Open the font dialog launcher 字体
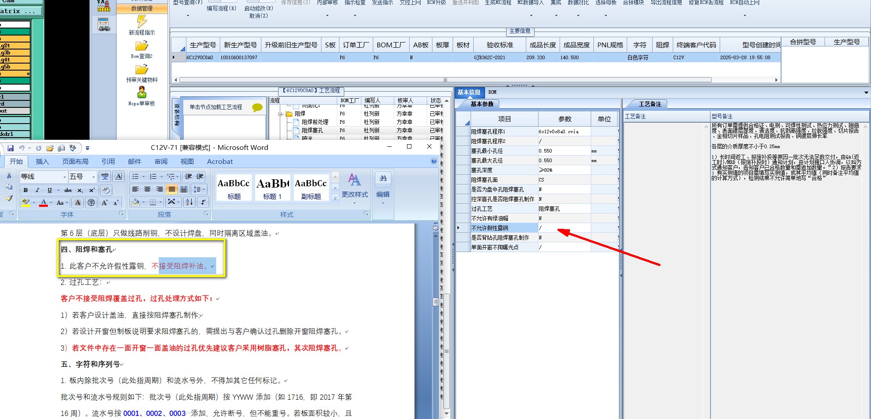The height and width of the screenshot is (419, 871). click(121, 213)
